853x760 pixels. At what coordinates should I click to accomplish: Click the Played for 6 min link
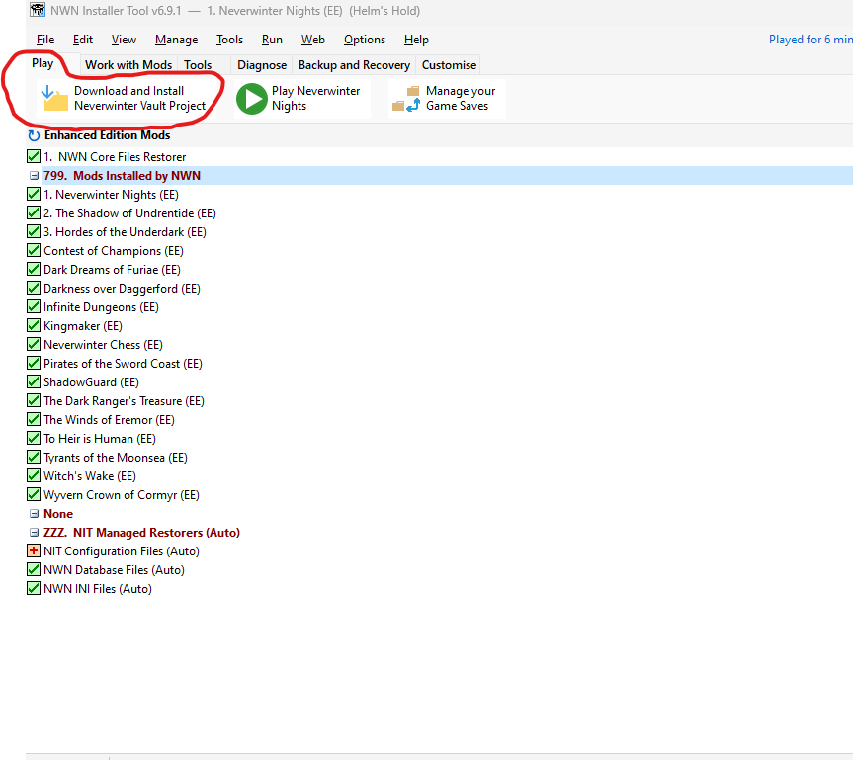click(810, 40)
